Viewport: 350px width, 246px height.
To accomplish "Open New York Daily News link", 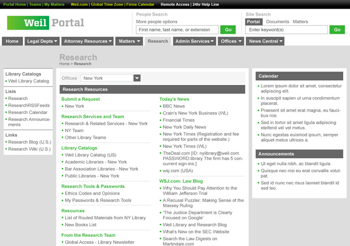I will click(184, 127).
